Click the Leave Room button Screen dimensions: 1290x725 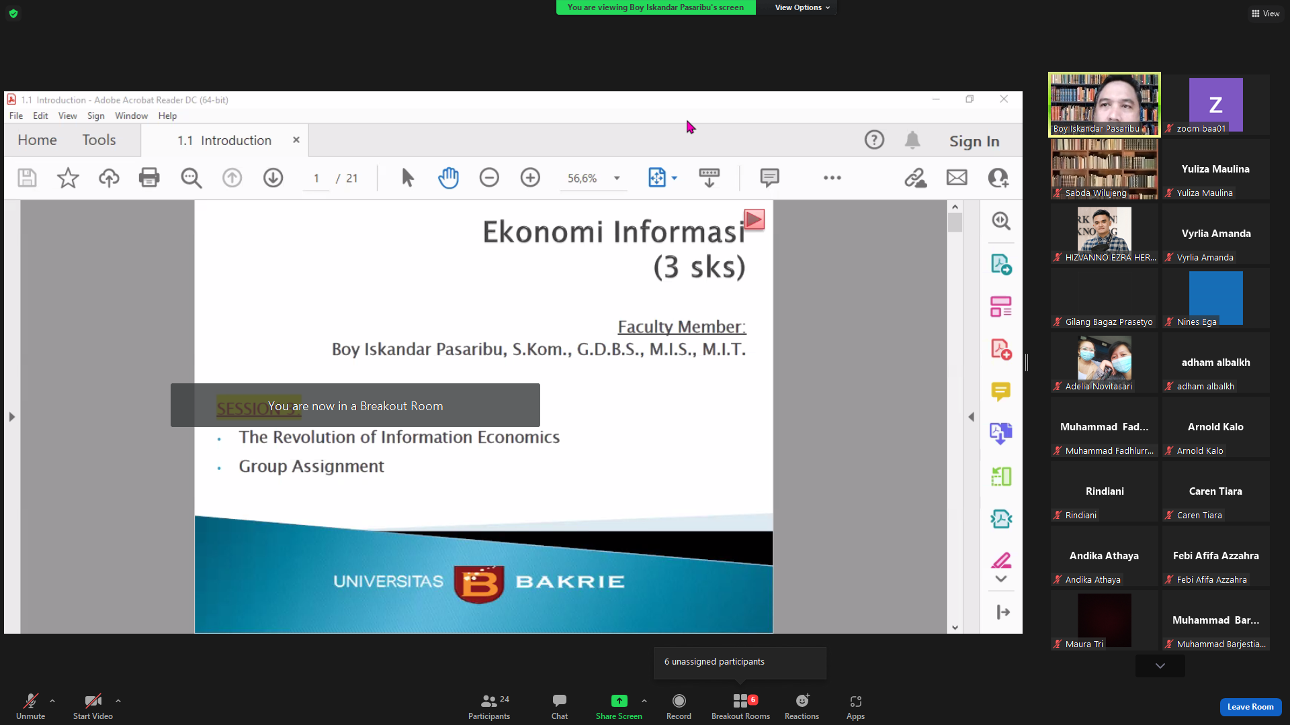(1250, 707)
